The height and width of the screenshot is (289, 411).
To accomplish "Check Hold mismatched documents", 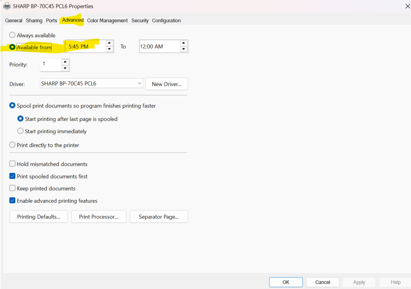I will click(x=13, y=164).
